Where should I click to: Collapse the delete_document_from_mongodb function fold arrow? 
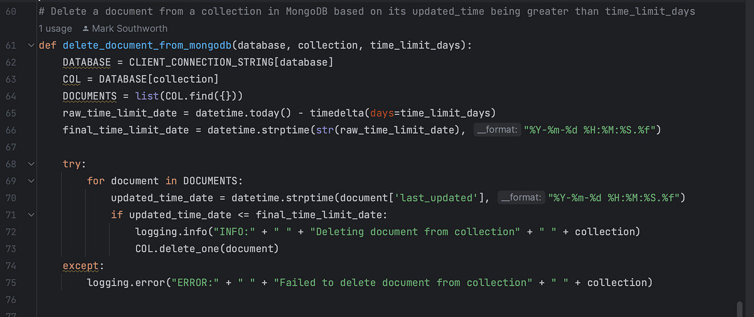click(31, 46)
